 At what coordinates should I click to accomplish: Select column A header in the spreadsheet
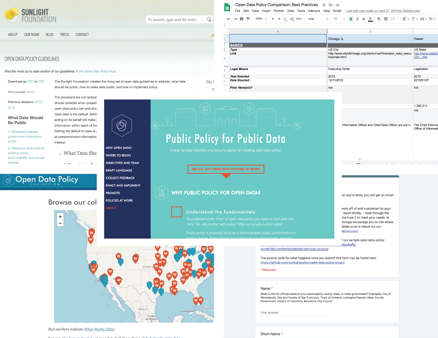coord(278,32)
